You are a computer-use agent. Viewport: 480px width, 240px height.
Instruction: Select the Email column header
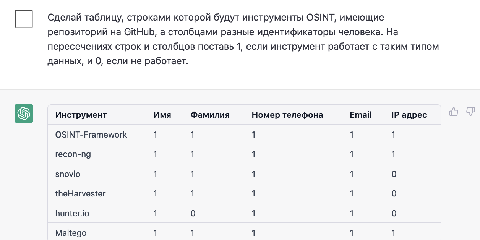pos(360,115)
